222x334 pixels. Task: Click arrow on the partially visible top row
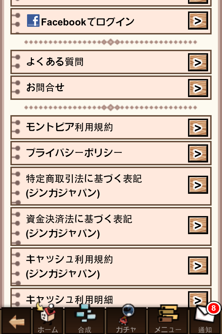tap(198, 1)
